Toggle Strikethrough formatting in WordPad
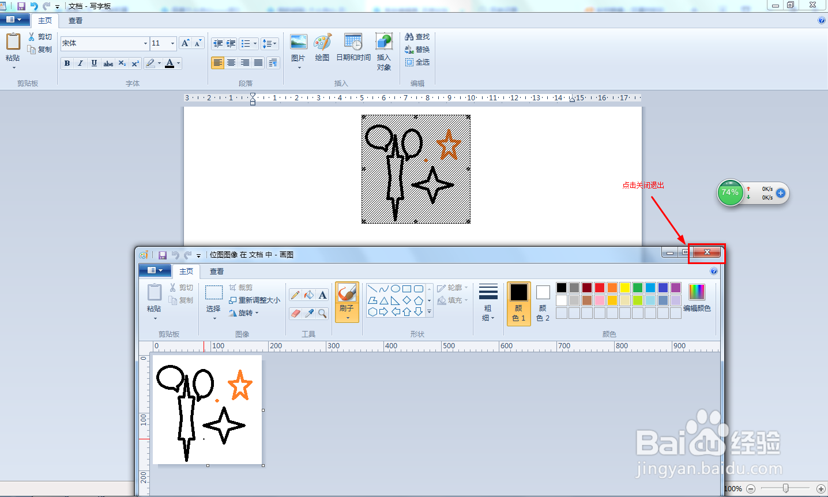 click(x=108, y=63)
